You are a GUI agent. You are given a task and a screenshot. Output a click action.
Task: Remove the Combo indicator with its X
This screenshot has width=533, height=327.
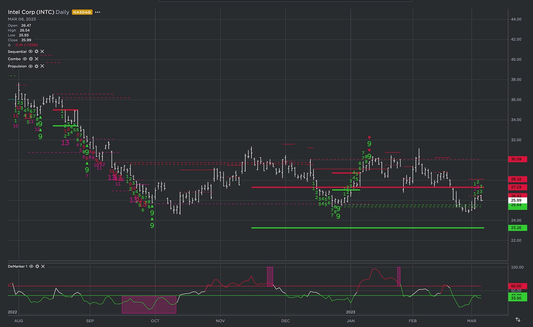click(x=37, y=59)
